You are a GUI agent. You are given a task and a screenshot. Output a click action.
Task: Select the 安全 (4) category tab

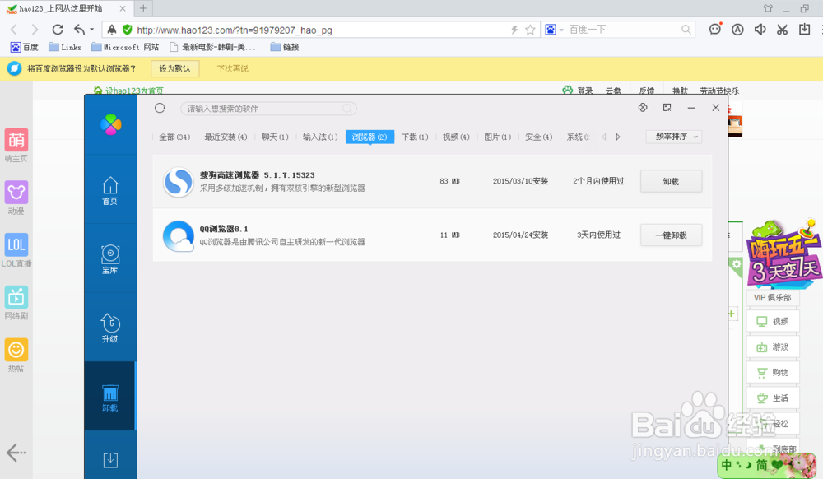pos(538,137)
